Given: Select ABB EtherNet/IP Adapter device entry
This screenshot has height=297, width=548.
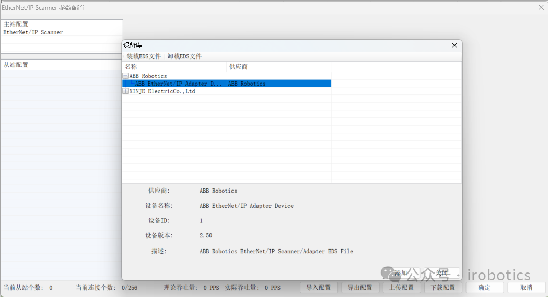Looking at the screenshot, I should pos(178,84).
